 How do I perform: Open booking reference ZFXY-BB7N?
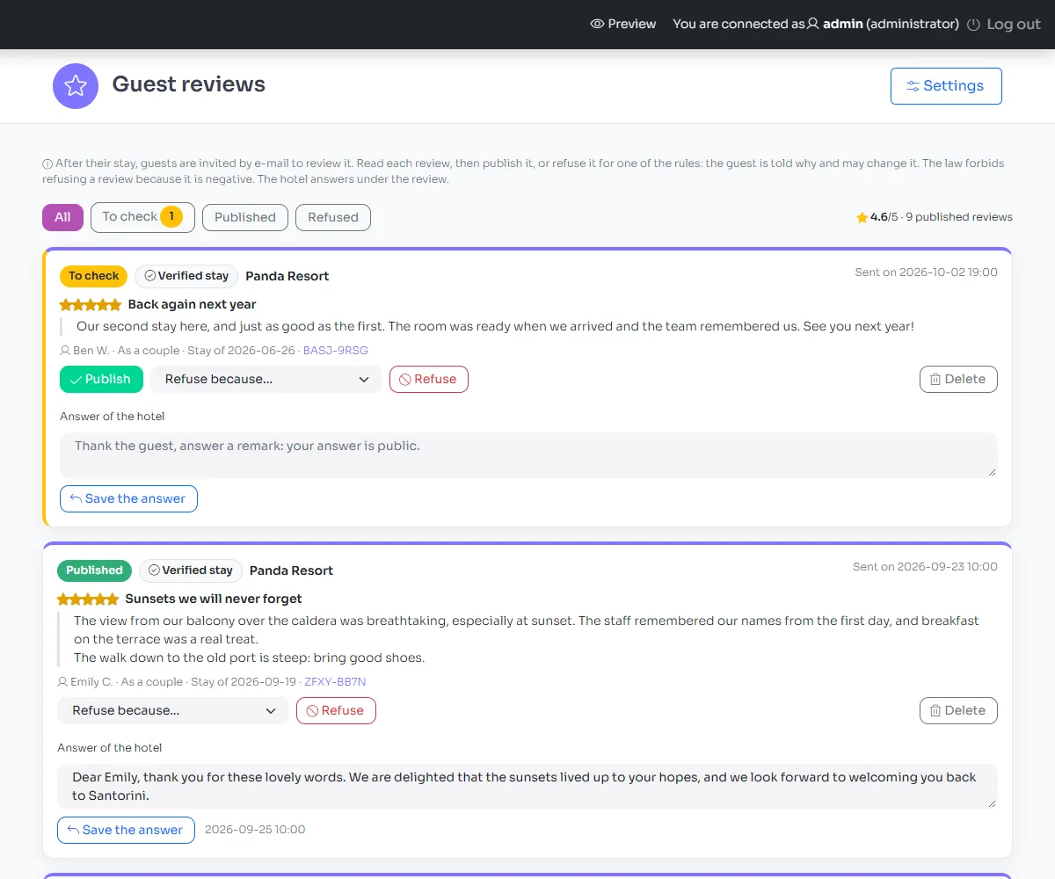[x=335, y=682]
